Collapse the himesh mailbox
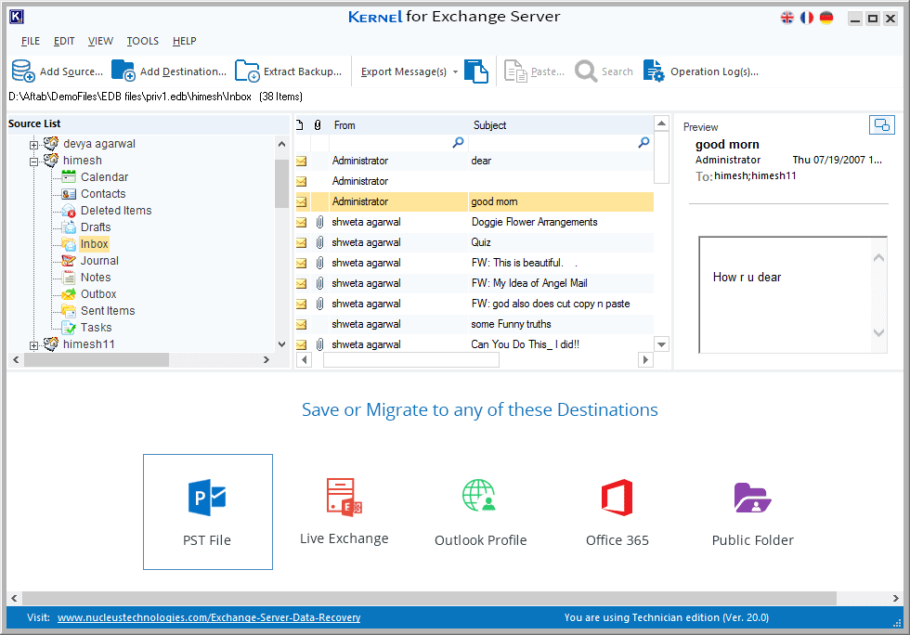 pos(33,162)
